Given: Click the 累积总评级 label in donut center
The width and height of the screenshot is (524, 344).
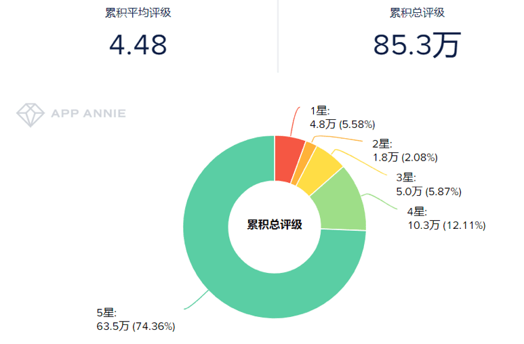Looking at the screenshot, I should pyautogui.click(x=275, y=224).
